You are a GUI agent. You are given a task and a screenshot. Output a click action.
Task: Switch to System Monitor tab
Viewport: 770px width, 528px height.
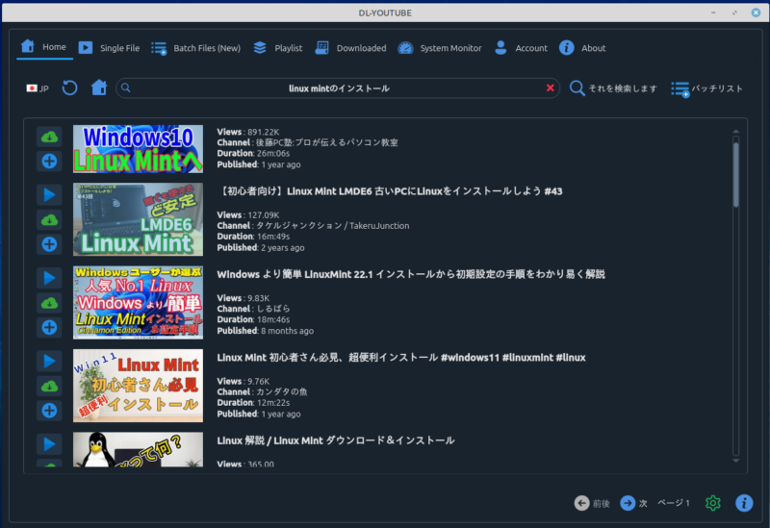(x=440, y=48)
